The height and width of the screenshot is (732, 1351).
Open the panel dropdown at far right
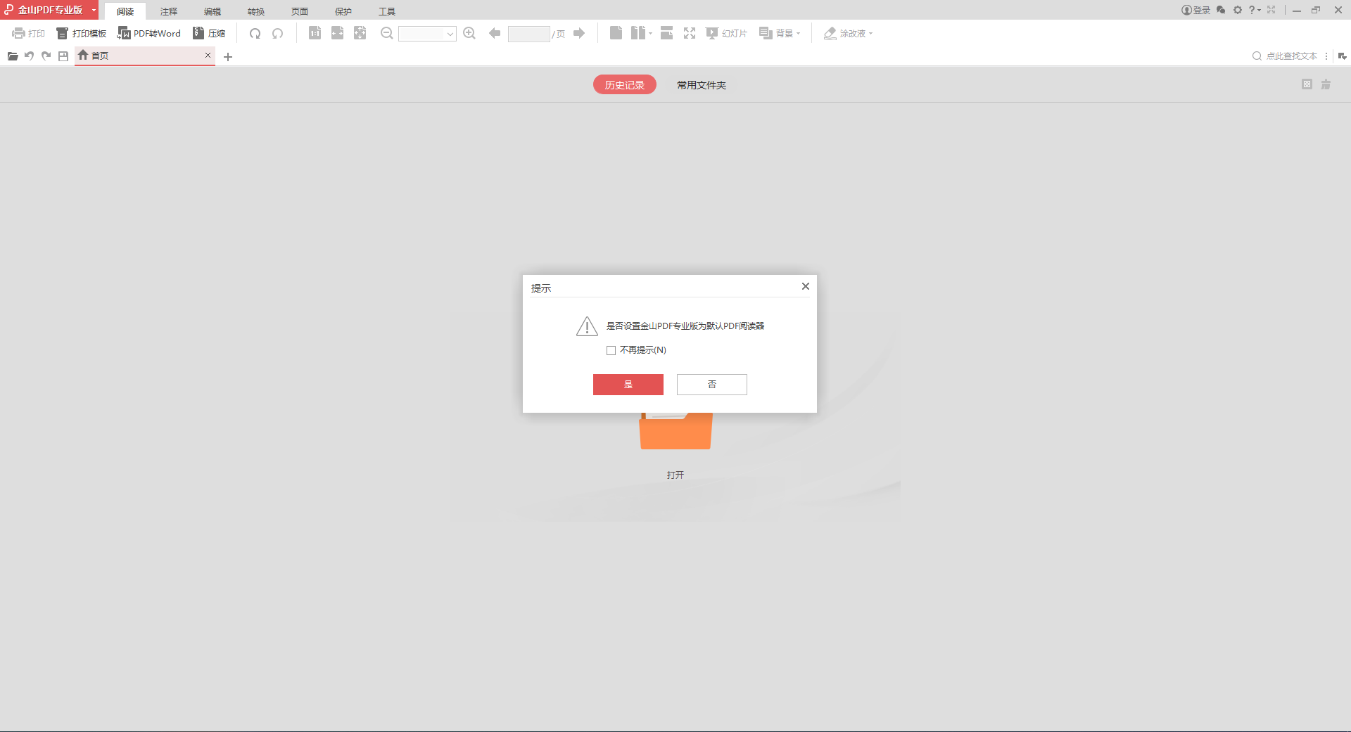pos(1343,56)
